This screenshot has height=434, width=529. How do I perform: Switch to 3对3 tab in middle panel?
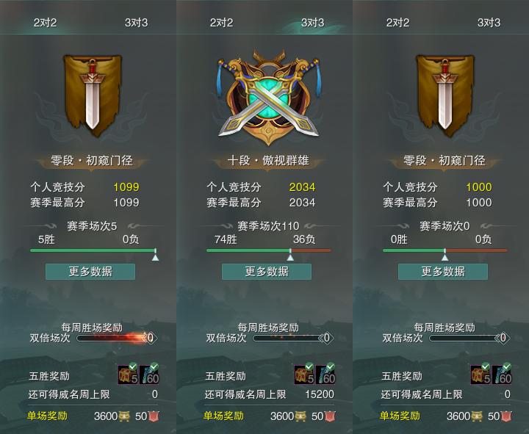[312, 23]
